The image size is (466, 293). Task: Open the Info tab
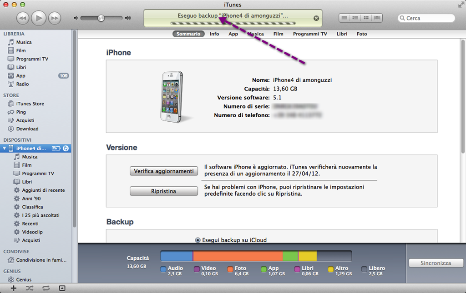tap(214, 34)
